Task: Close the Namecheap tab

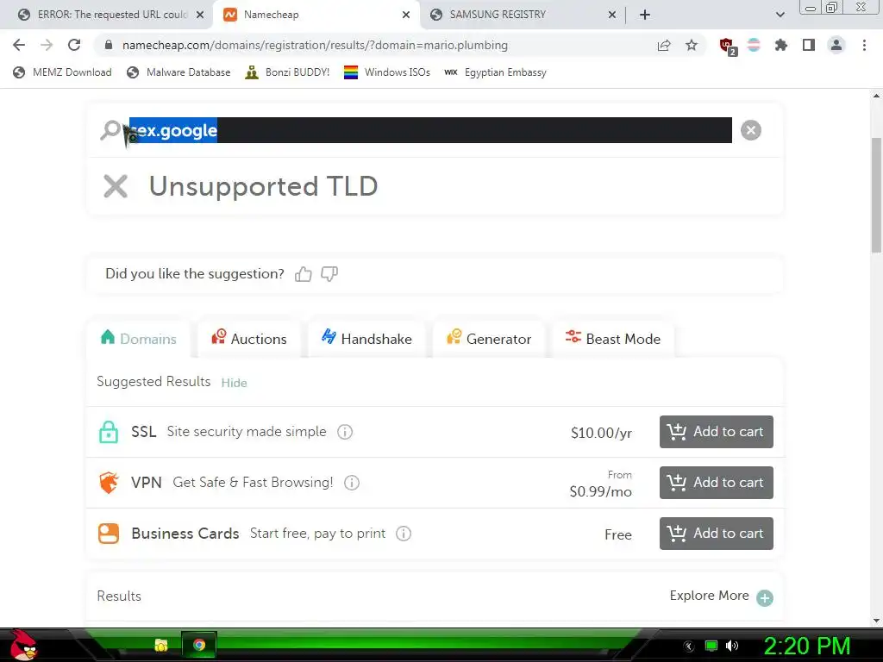Action: [406, 15]
